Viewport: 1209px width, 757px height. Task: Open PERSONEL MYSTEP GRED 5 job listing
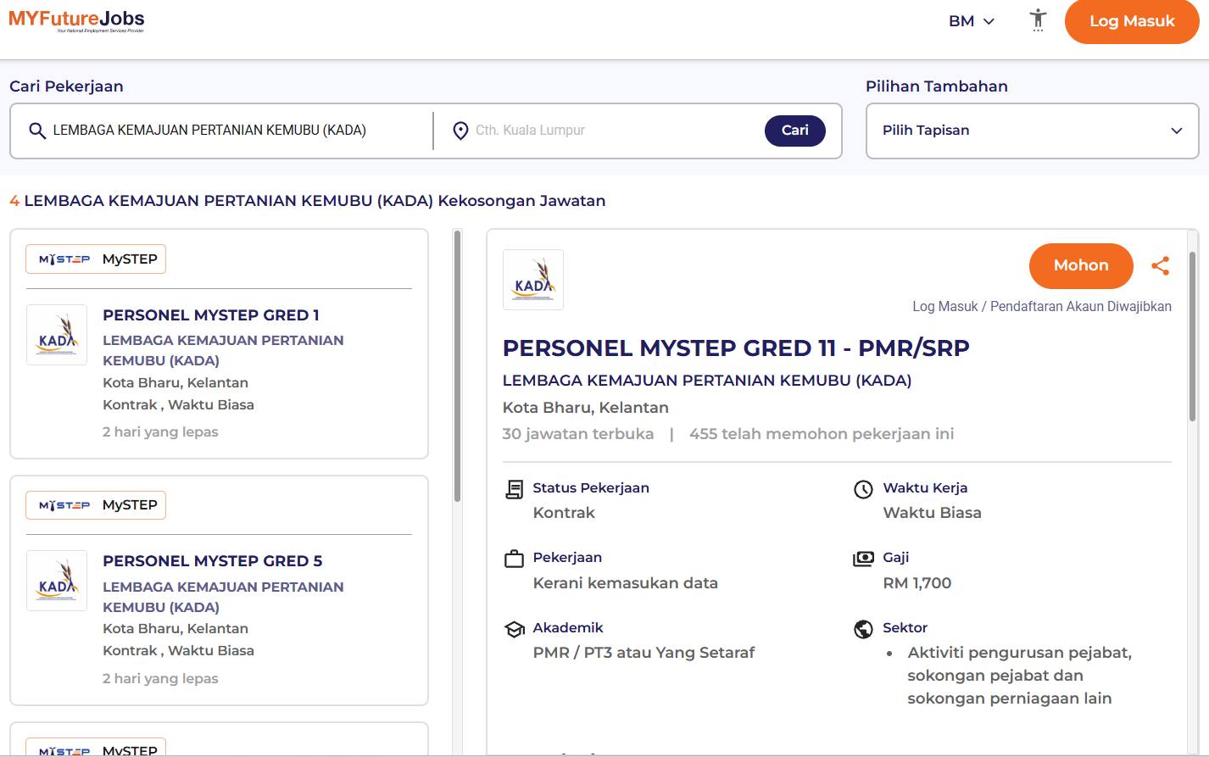[212, 561]
